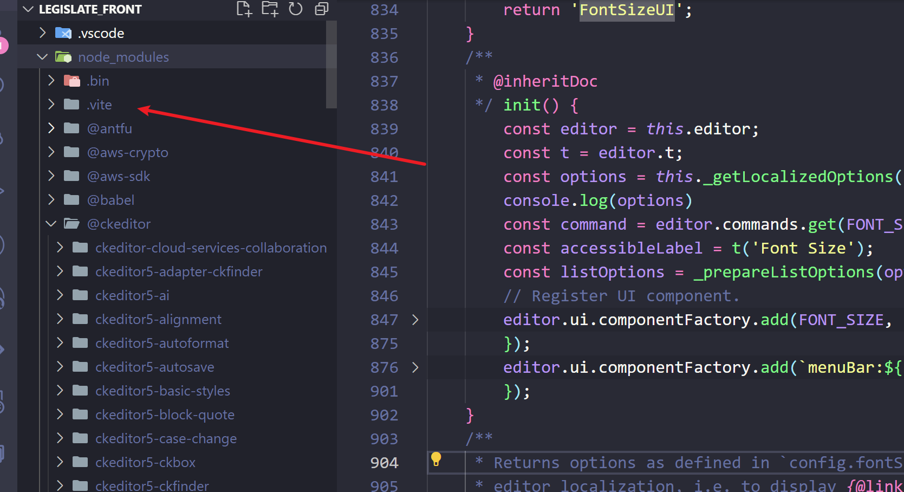Click the @inheritDoc tag in comment

click(545, 81)
